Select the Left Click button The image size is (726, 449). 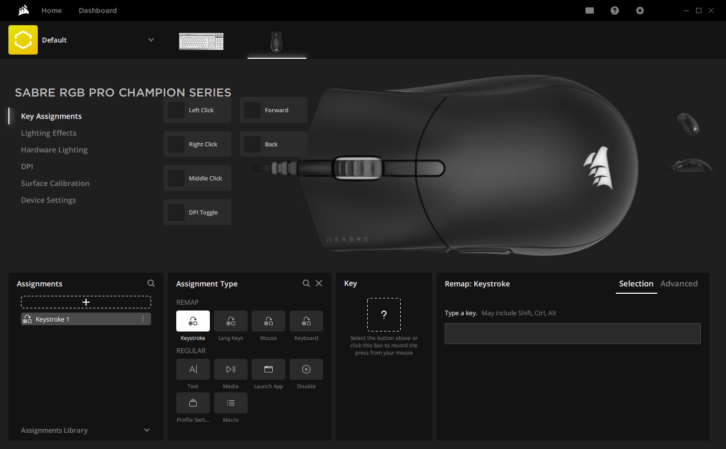197,110
